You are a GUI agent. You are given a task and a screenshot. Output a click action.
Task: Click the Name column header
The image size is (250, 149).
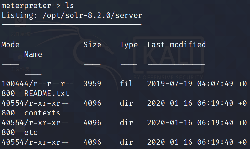(x=33, y=54)
